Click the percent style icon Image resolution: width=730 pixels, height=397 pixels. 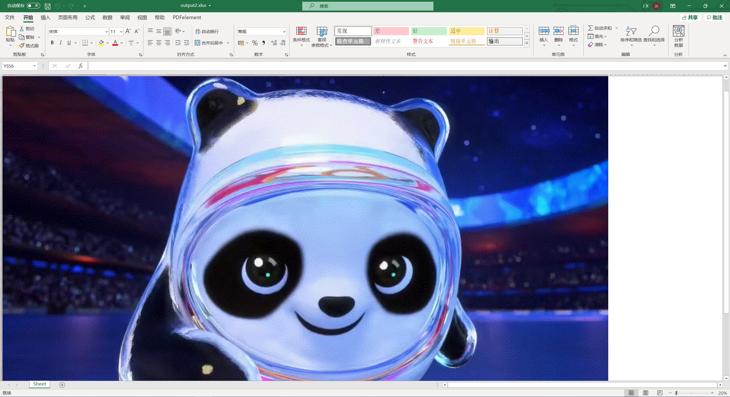[255, 43]
